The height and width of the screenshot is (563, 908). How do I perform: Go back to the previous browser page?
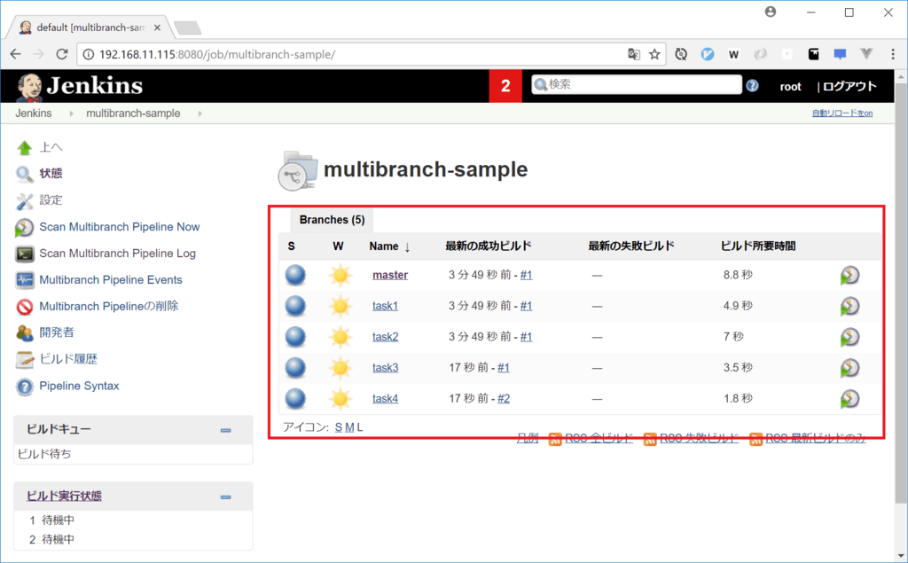tap(16, 54)
